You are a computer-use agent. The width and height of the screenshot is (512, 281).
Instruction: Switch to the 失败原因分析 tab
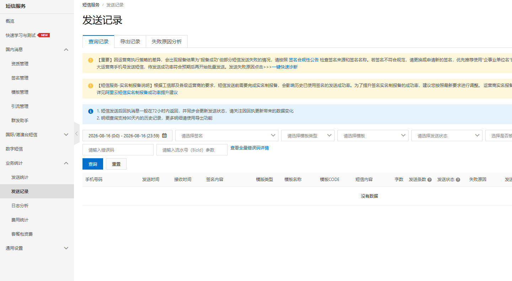[167, 42]
